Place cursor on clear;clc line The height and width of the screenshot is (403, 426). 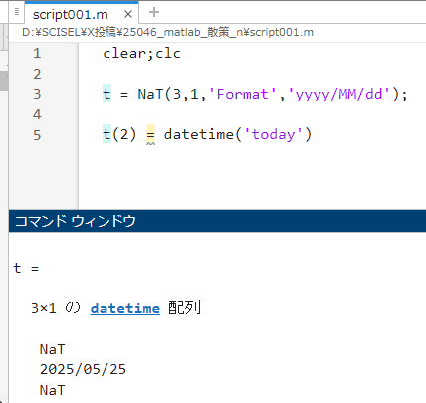click(x=141, y=53)
